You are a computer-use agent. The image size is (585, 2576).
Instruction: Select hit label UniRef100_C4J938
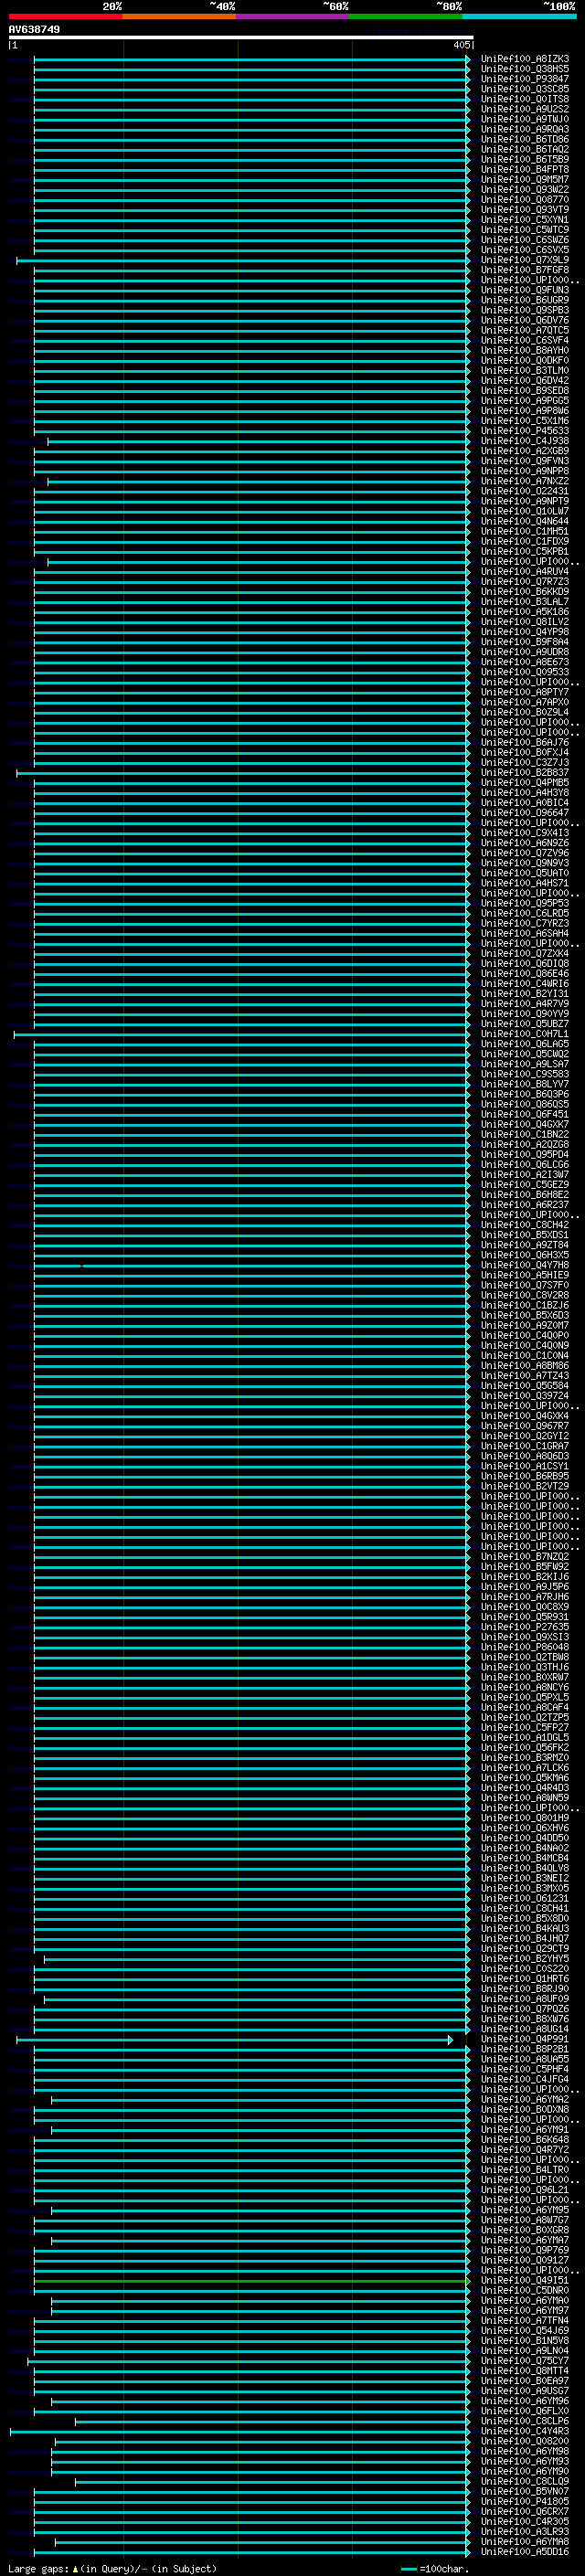click(525, 441)
